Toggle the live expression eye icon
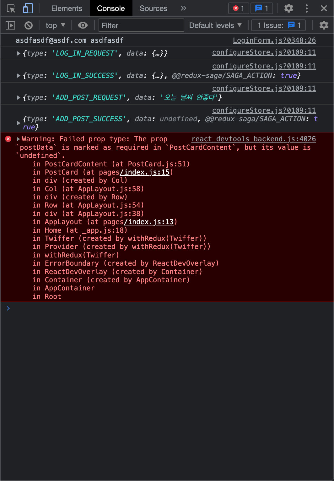The height and width of the screenshot is (481, 334). pos(83,25)
